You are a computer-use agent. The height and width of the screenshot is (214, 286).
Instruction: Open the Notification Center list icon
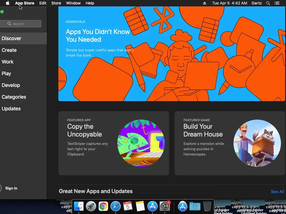coord(277,3)
